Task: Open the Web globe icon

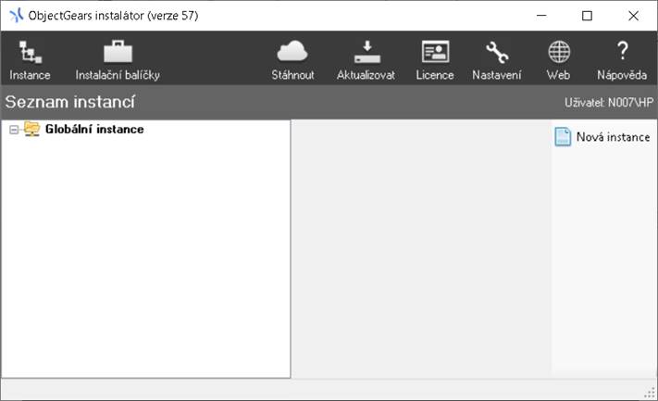Action: [x=559, y=52]
